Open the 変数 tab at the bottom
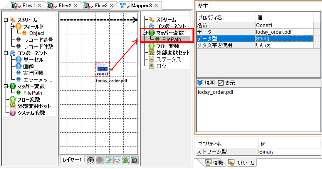The width and height of the screenshot is (322, 169). click(x=214, y=163)
